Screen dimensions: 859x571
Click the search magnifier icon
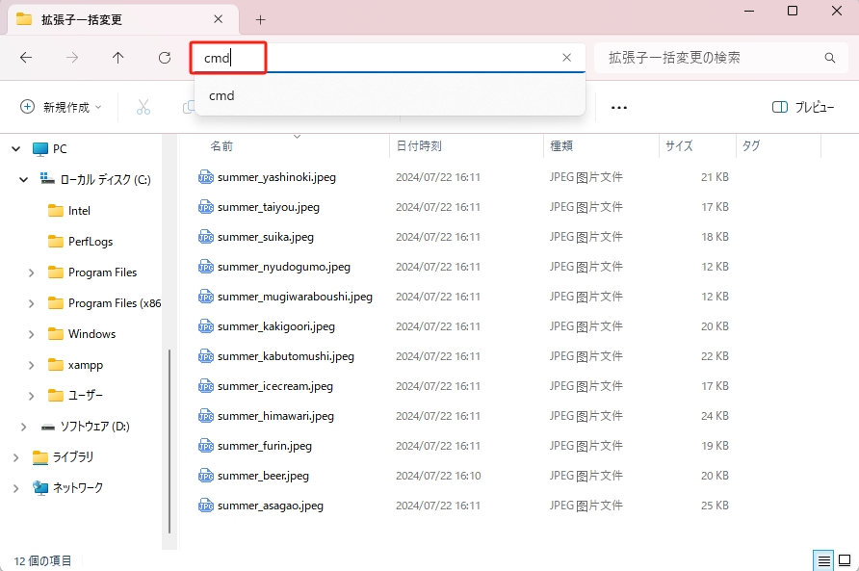[x=829, y=58]
